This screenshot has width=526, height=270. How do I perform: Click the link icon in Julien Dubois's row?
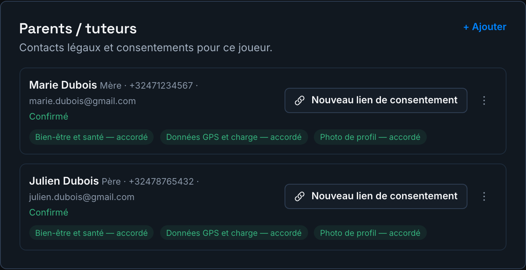tap(300, 196)
